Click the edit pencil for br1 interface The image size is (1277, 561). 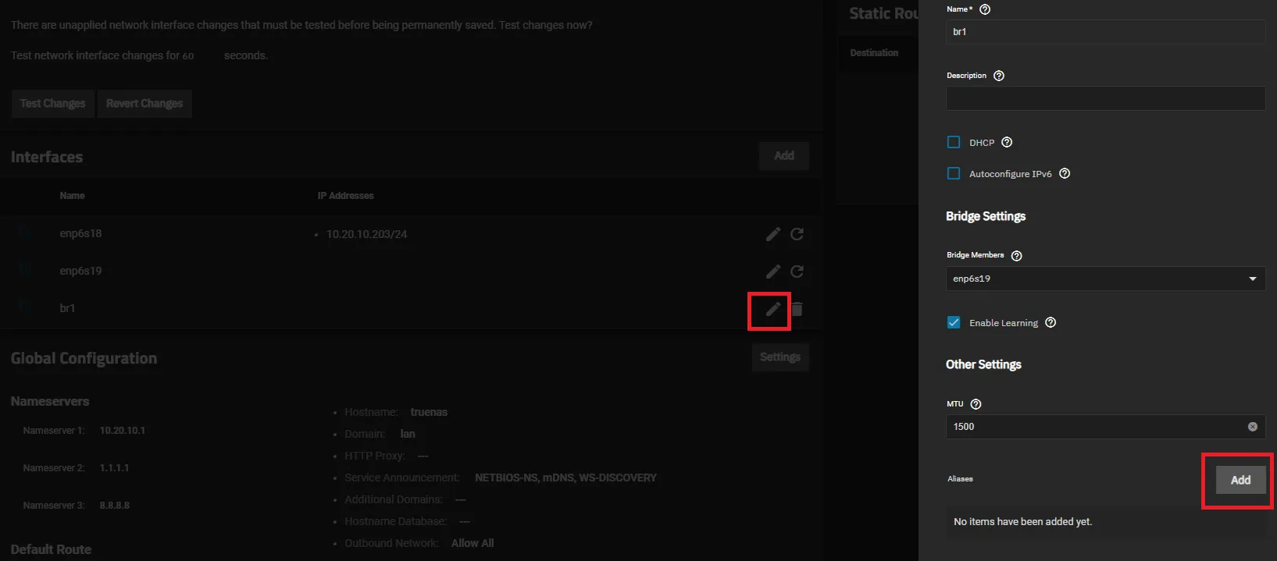772,310
